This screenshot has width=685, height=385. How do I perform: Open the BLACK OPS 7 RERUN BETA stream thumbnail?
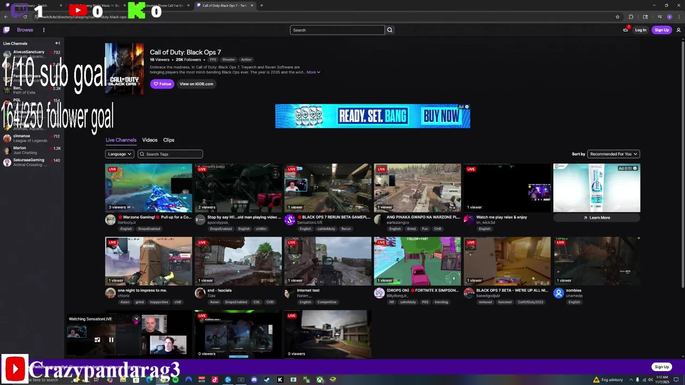(x=328, y=188)
